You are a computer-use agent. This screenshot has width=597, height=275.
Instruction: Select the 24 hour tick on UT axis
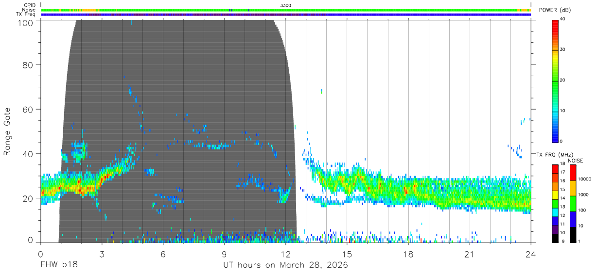(x=530, y=255)
